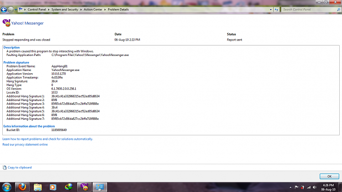
Task: Select the Faulting Application Path value
Action: pos(90,55)
